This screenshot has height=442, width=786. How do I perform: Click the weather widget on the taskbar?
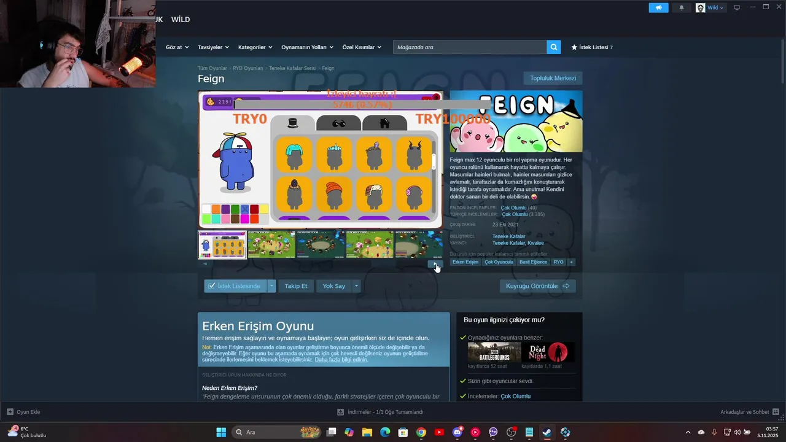click(28, 432)
